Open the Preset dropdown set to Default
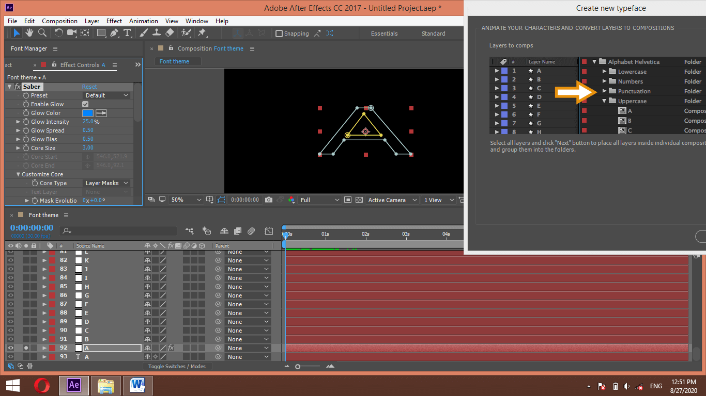Image resolution: width=706 pixels, height=396 pixels. pyautogui.click(x=106, y=95)
